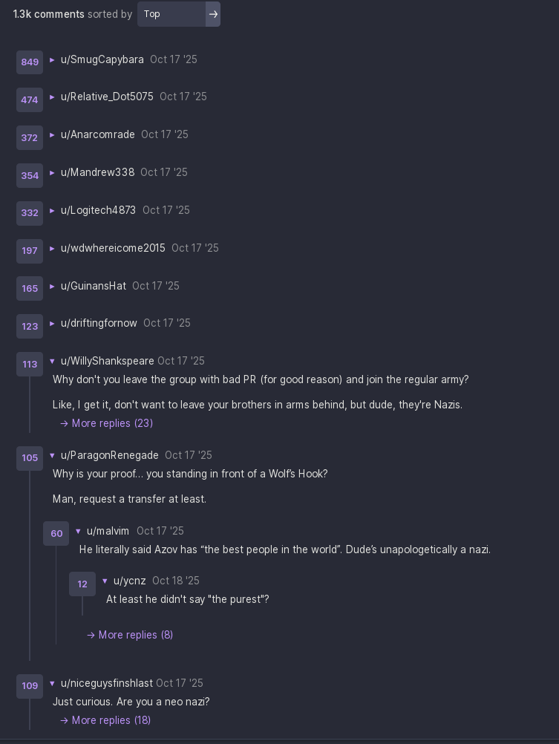Click the arrow button beside the sort box
This screenshot has height=744, width=559.
(213, 14)
